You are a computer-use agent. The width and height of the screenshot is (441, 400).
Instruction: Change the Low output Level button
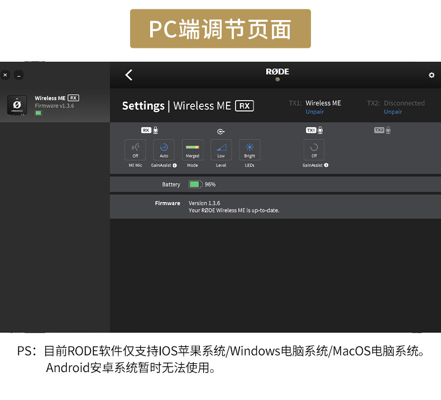click(x=221, y=150)
